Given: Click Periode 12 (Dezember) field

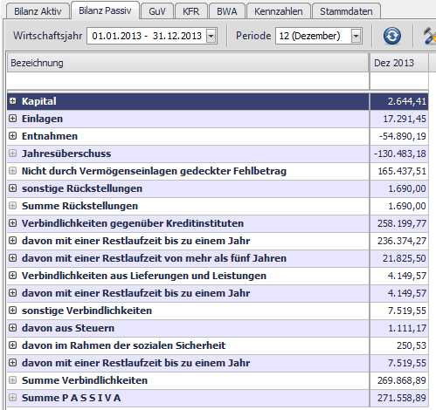Looking at the screenshot, I should tap(319, 36).
